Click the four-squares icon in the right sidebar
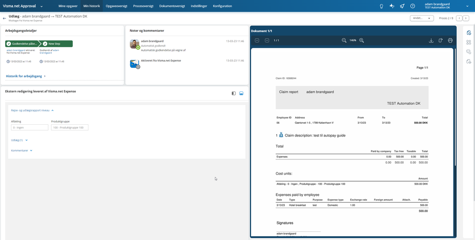This screenshot has height=240, width=475. click(469, 42)
